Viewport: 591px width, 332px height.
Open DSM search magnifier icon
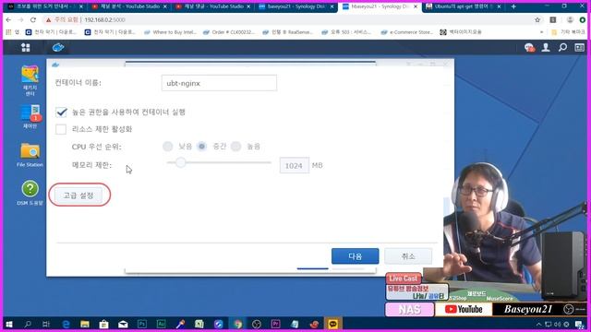[x=562, y=47]
